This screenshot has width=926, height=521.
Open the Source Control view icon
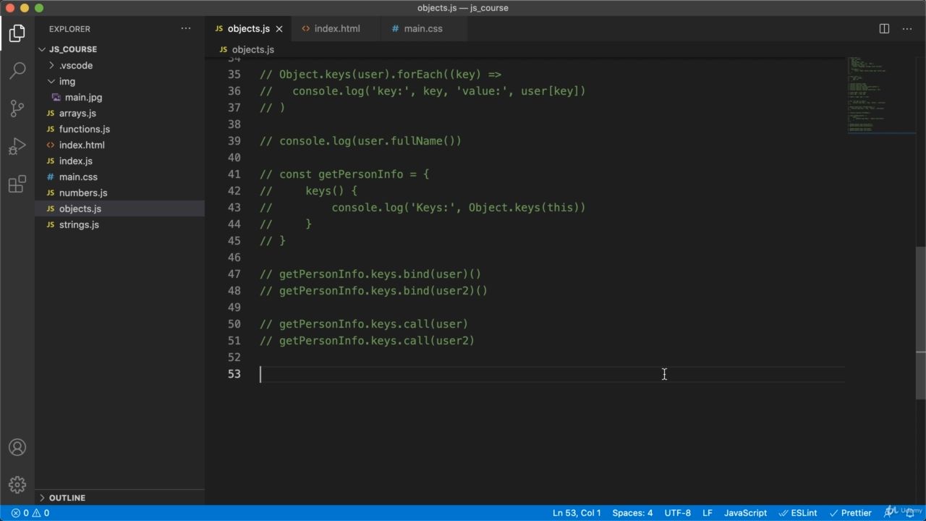(17, 109)
